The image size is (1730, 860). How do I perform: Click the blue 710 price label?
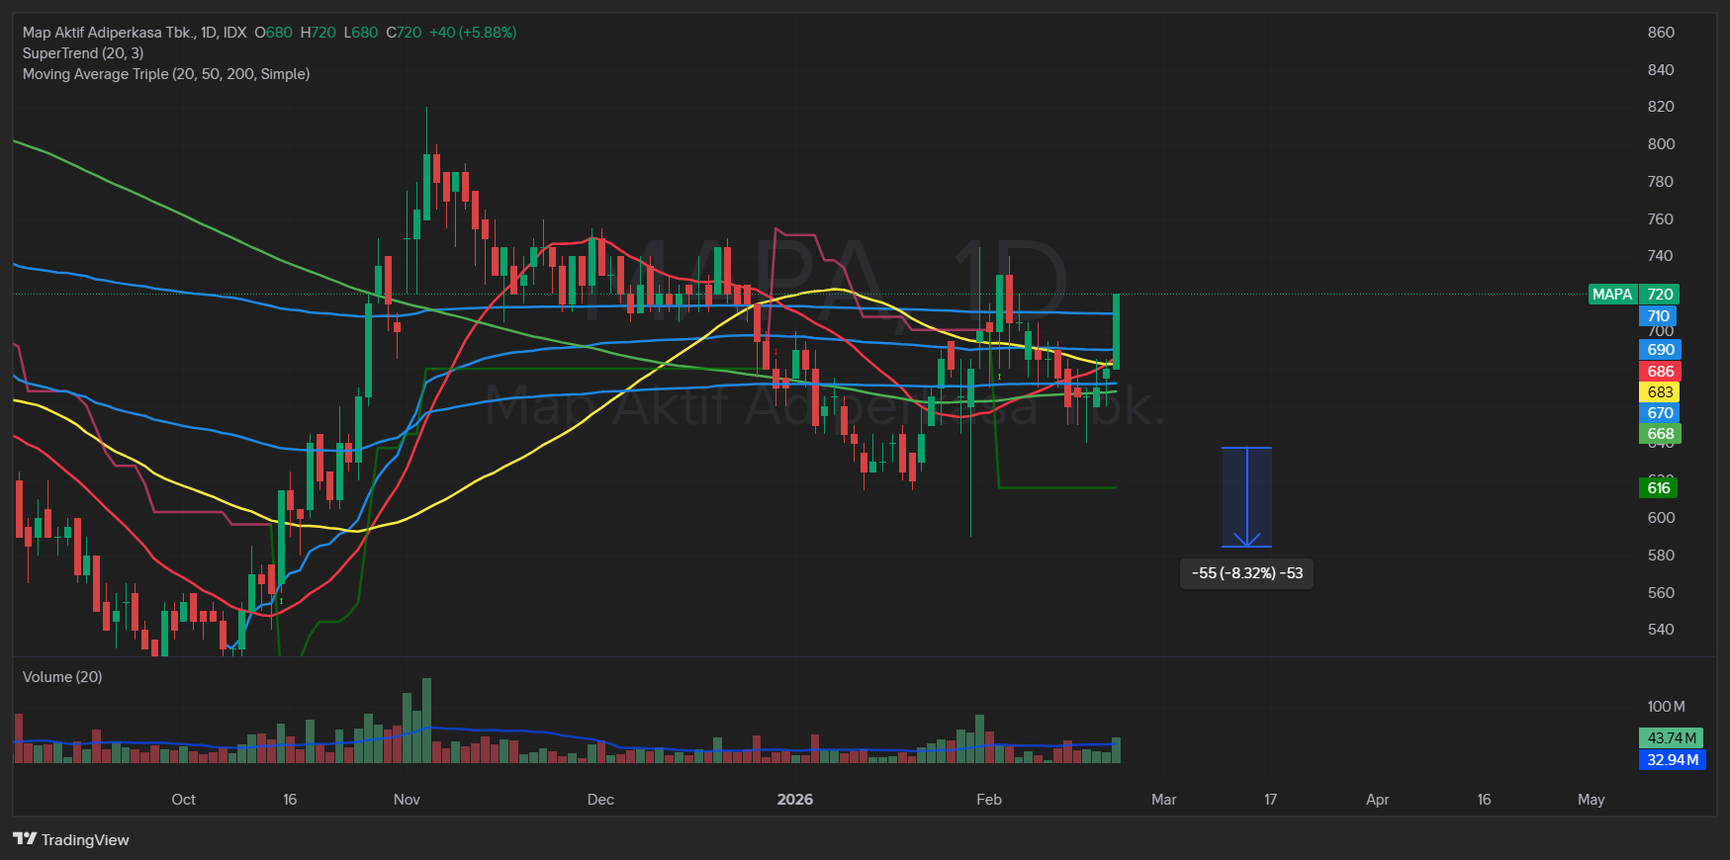coord(1660,316)
